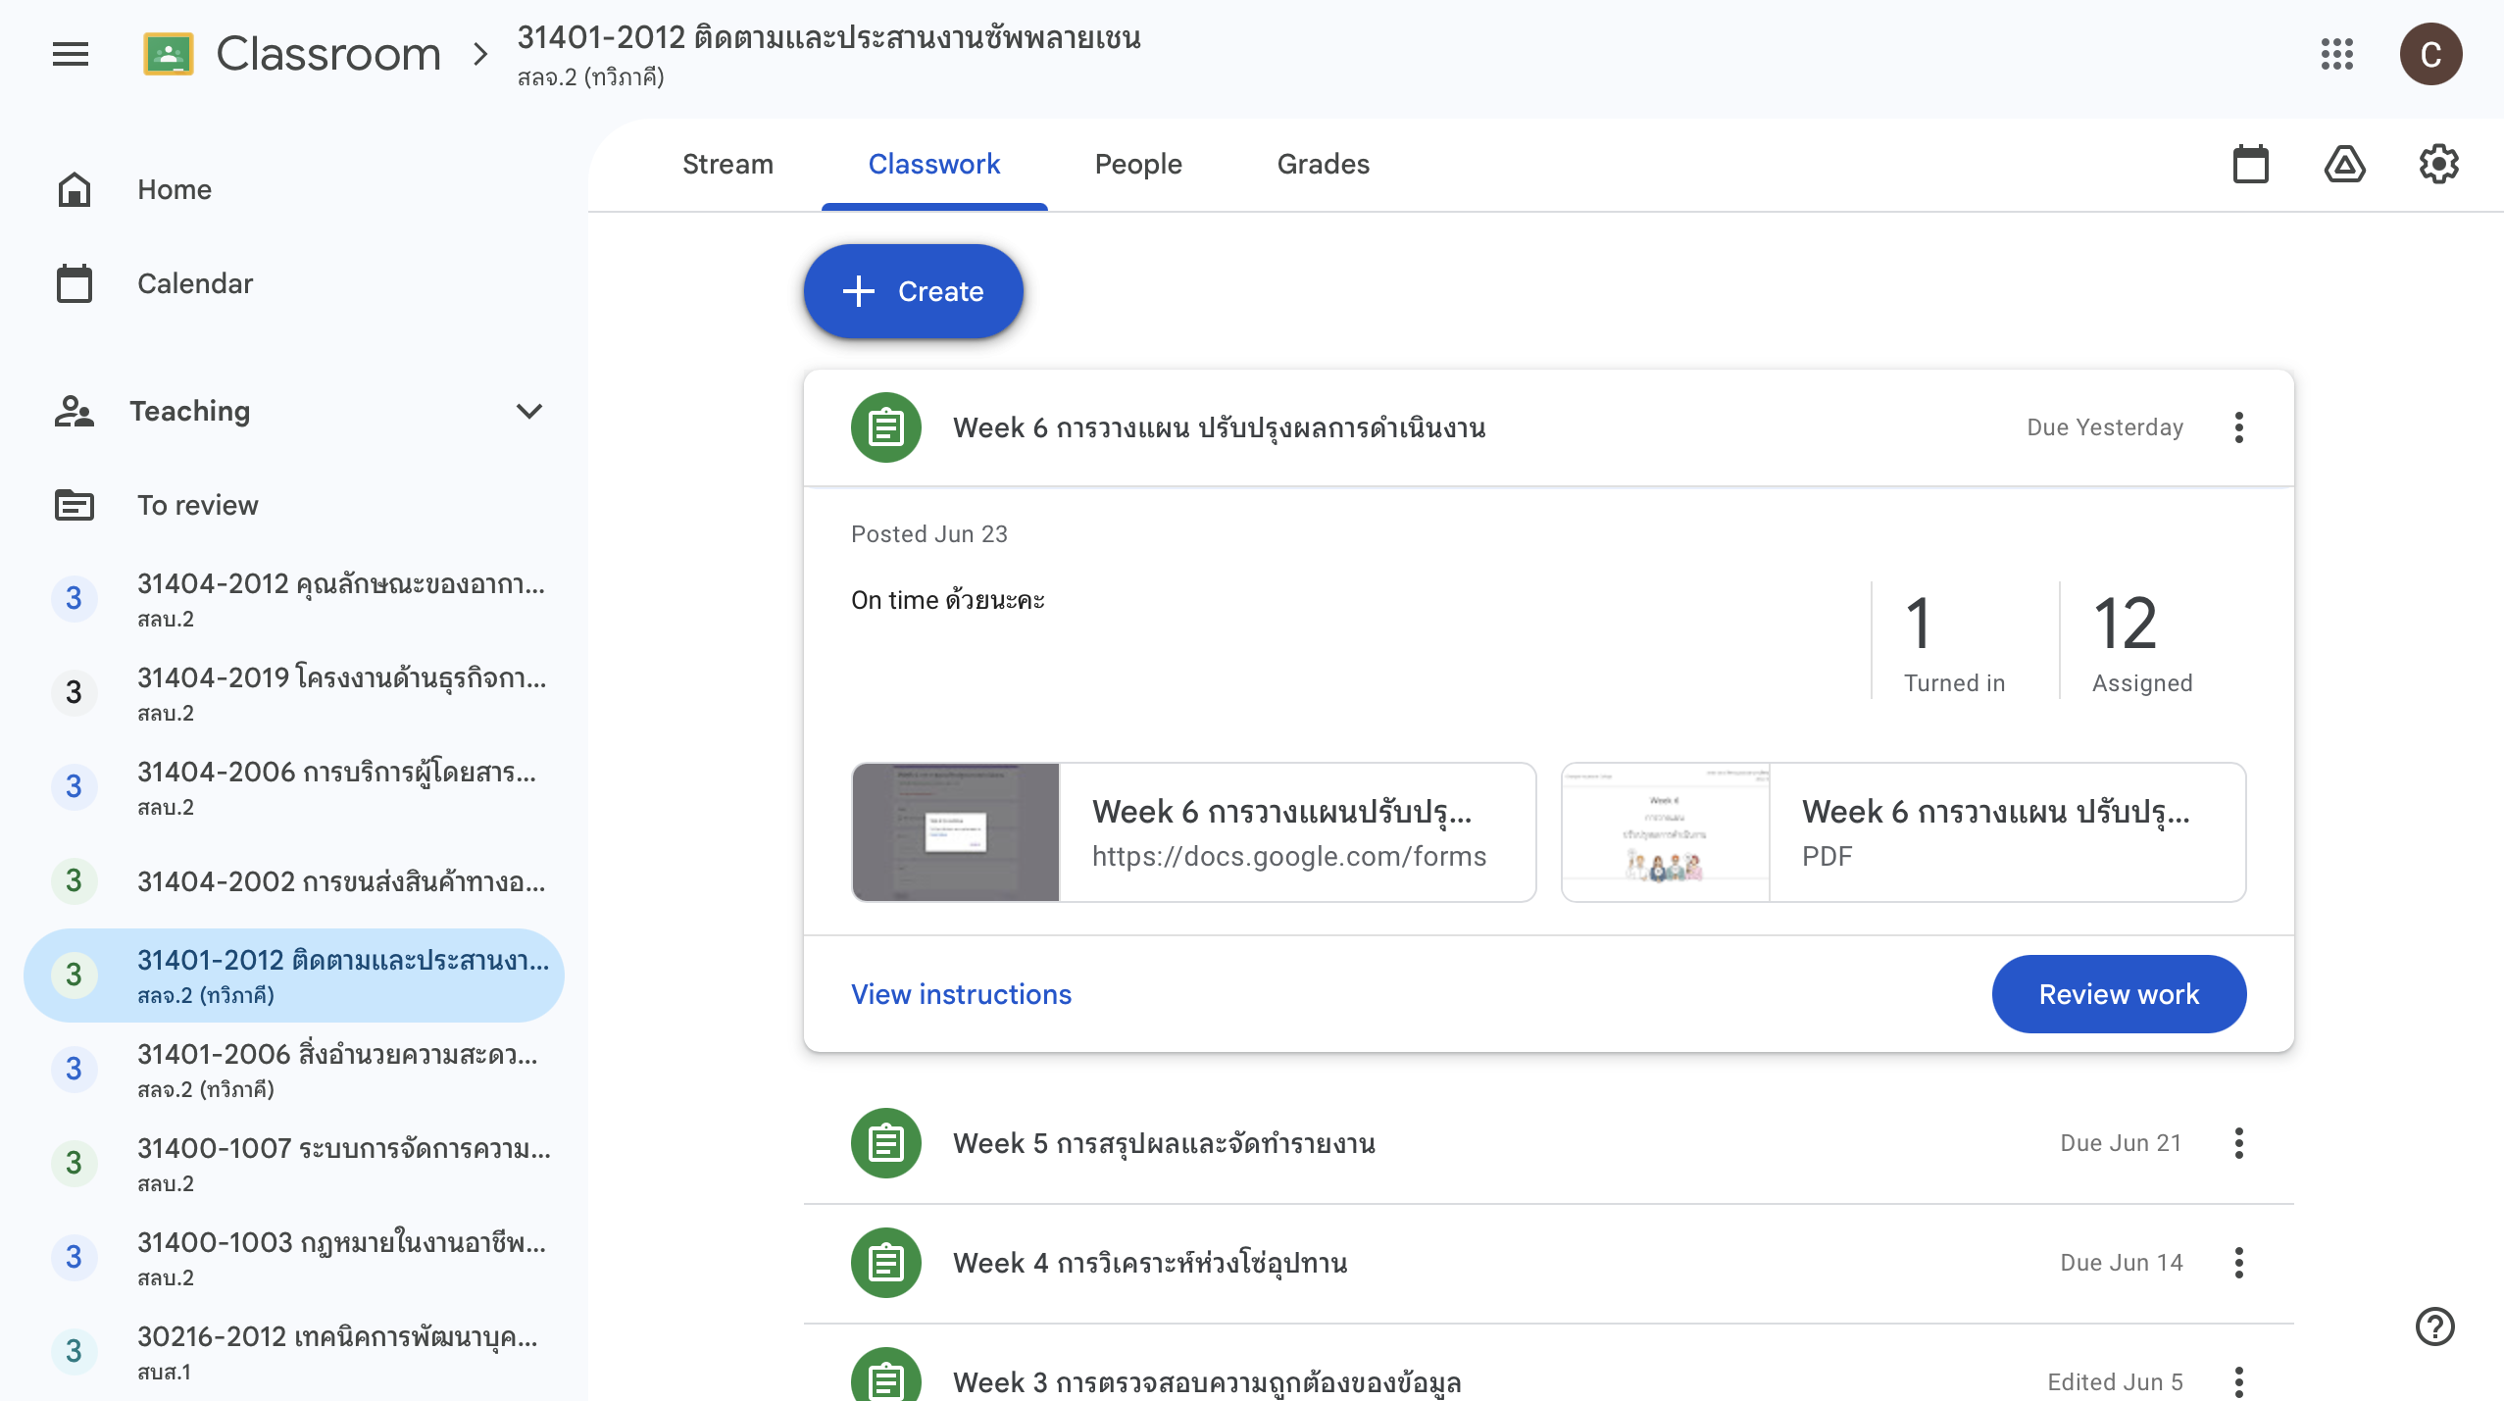Click the Week 4 assignment icon

(x=886, y=1263)
